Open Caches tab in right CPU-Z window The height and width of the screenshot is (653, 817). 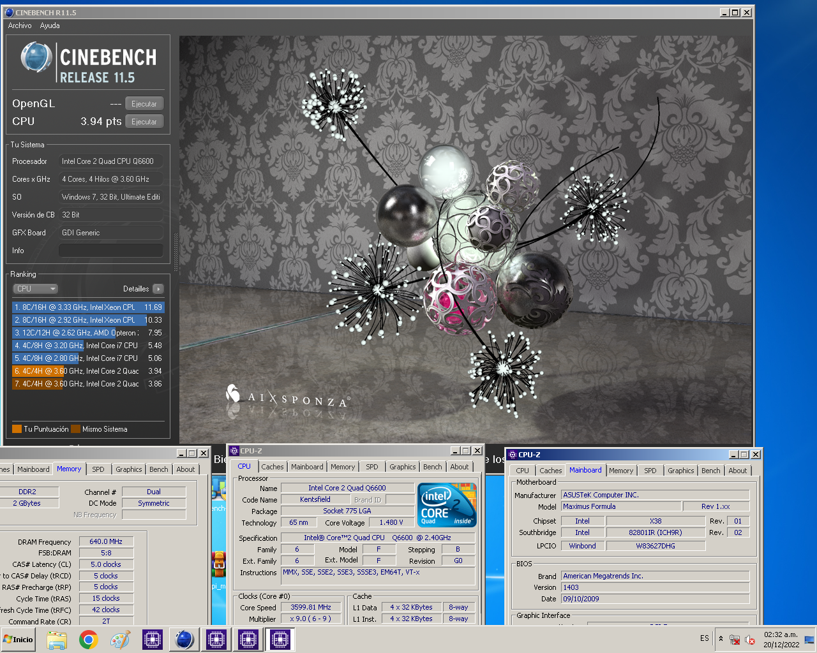pos(551,471)
